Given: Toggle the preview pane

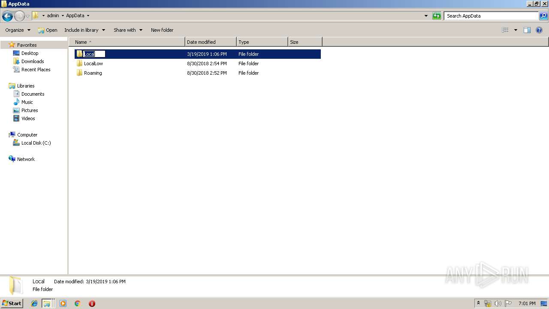Looking at the screenshot, I should point(527,30).
